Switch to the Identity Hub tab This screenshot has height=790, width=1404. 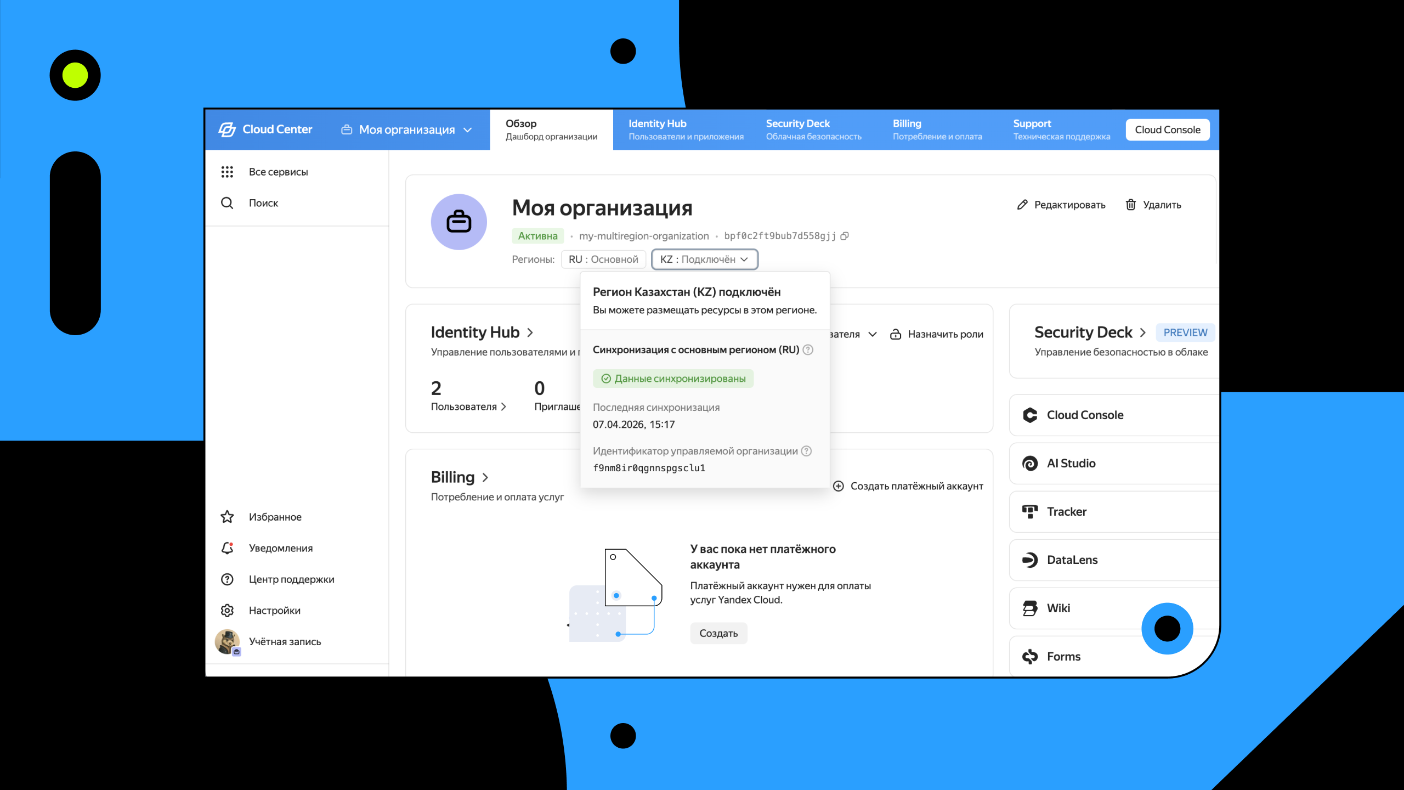686,130
